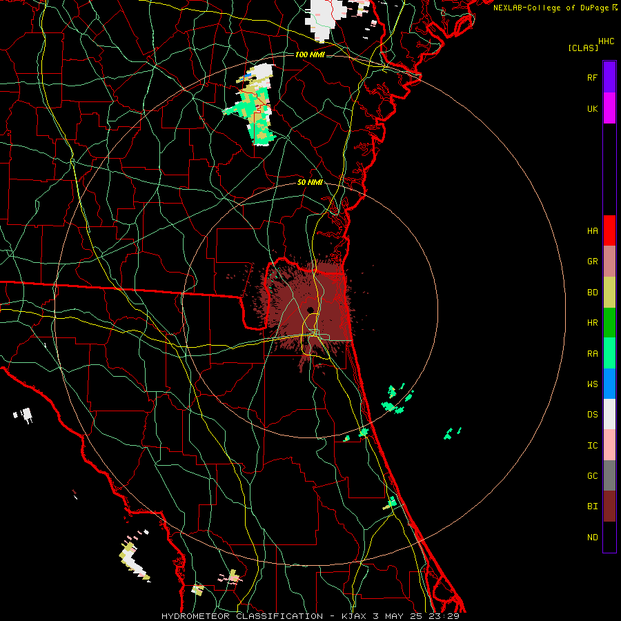The height and width of the screenshot is (621, 621).
Task: Click the BD legend label
Action: [592, 293]
